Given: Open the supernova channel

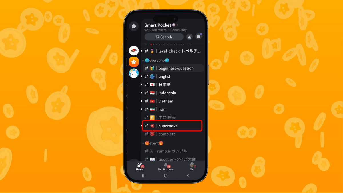Looking at the screenshot, I should (x=172, y=126).
